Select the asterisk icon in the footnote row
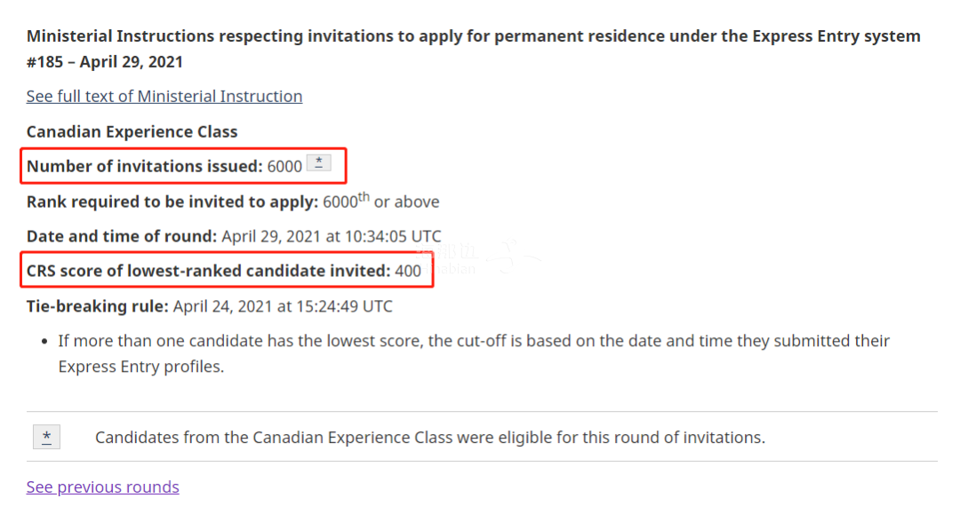Viewport: 960px width, 514px height. (46, 437)
